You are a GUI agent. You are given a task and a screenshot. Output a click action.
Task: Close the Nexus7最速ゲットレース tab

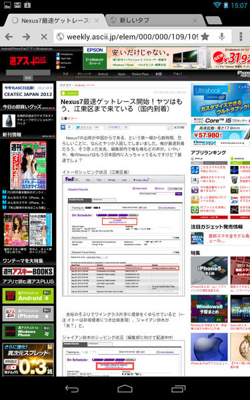(x=97, y=21)
